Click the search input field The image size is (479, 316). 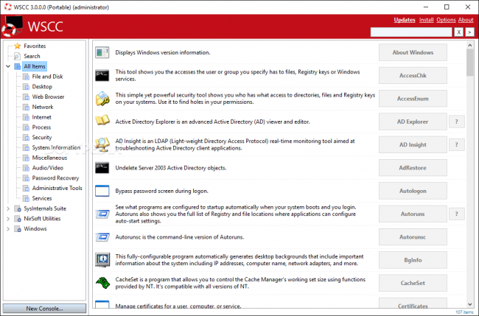411,32
